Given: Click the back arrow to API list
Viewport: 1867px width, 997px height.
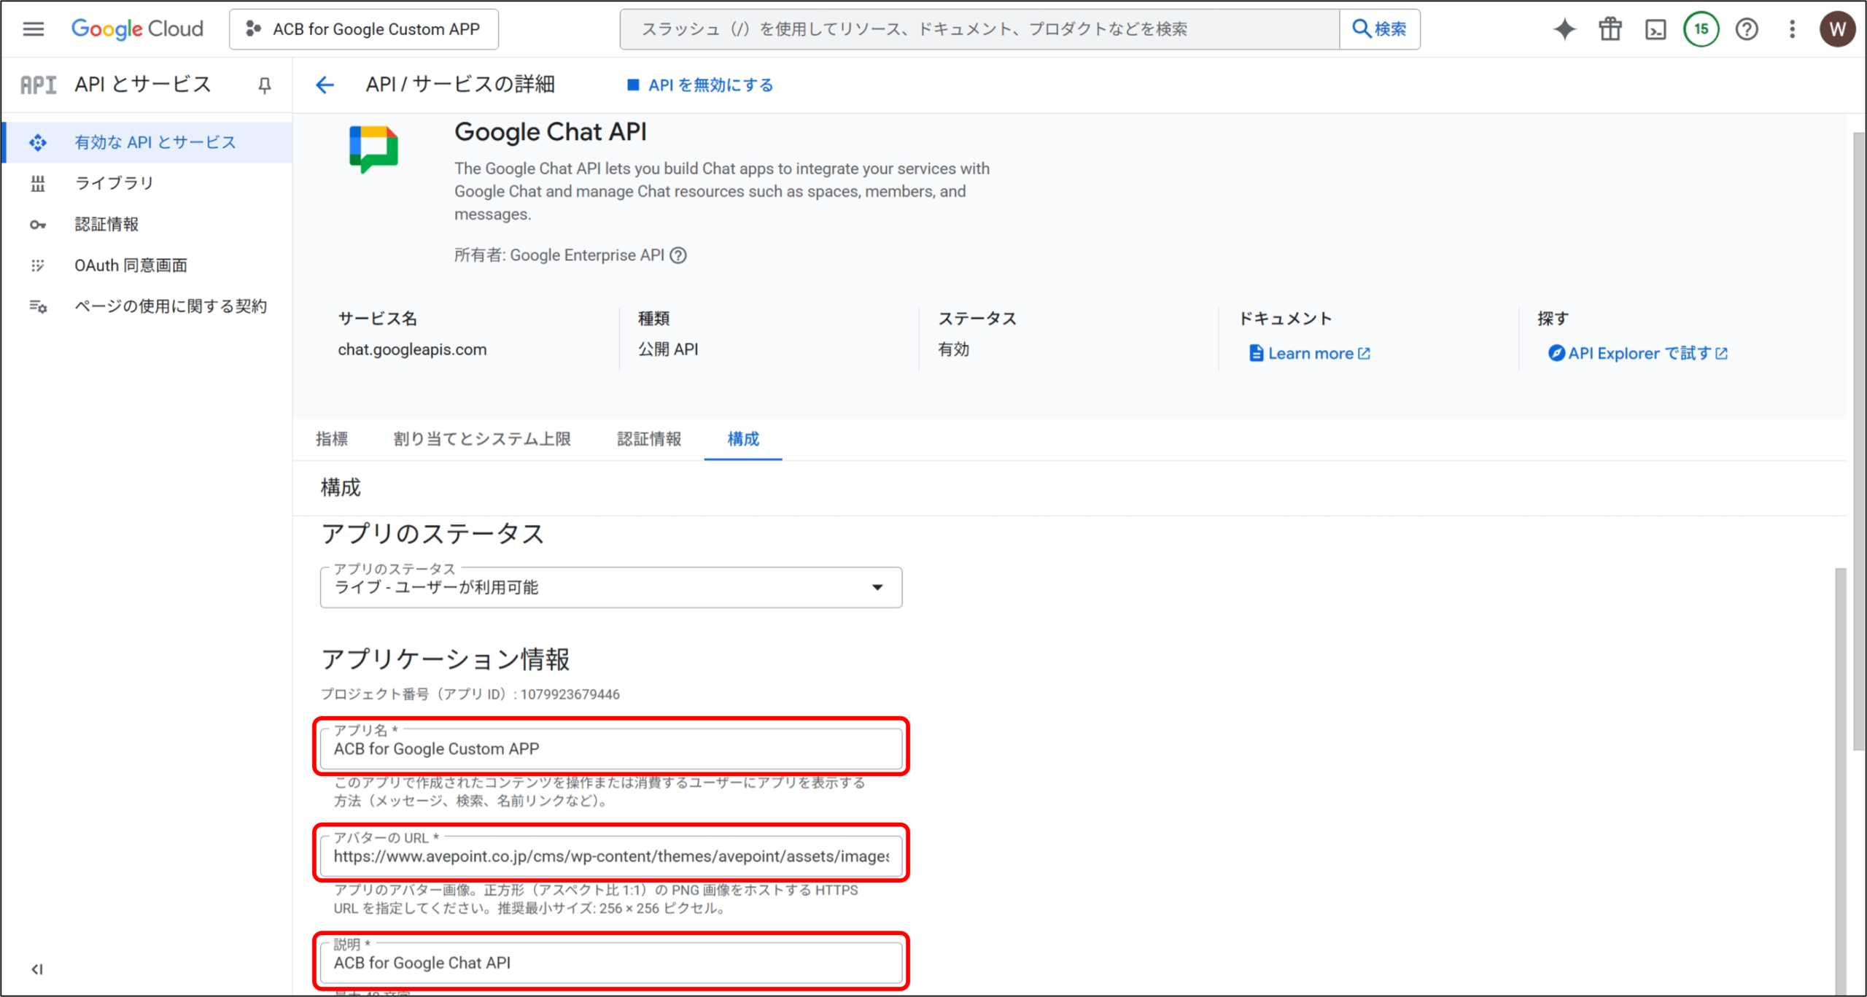Looking at the screenshot, I should pyautogui.click(x=325, y=85).
